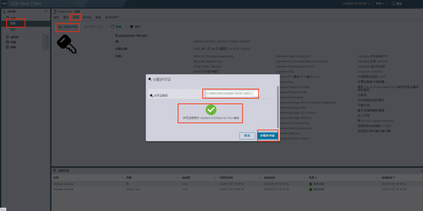Click the Completed time column header
423x211 pixels.
[389, 178]
